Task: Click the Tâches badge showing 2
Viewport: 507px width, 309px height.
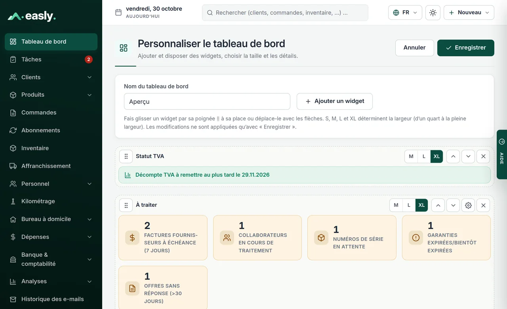Action: [x=89, y=59]
